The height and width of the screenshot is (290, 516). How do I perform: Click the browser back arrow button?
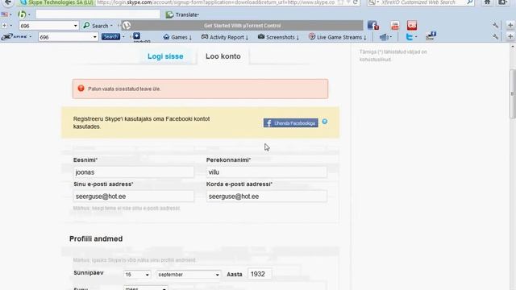tap(7, 2)
